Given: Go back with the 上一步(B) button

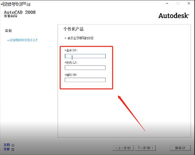Looking at the screenshot, I should [x=123, y=148].
